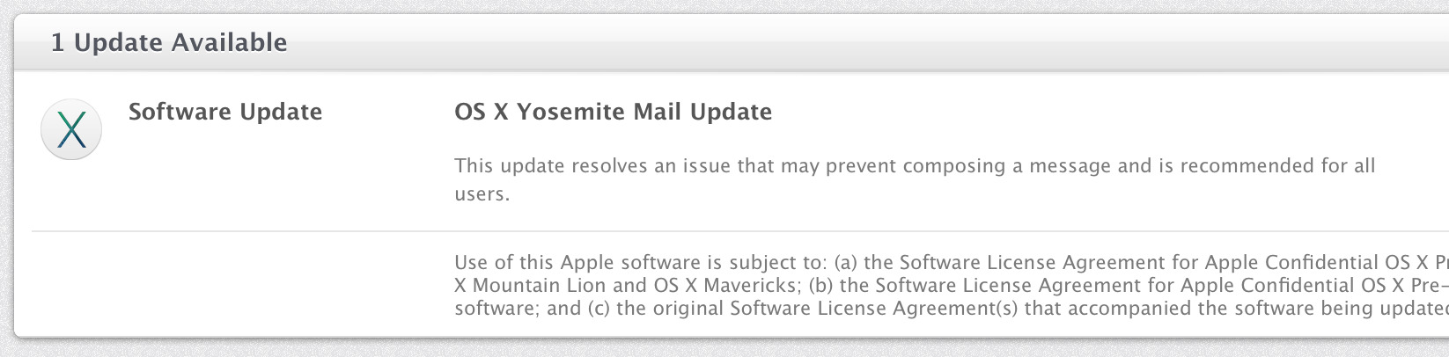The image size is (1449, 357).
Task: Click the "1 Update Available" header
Action: tap(169, 42)
